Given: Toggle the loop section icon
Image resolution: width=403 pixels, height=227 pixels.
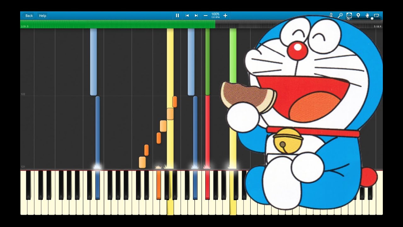Looking at the screenshot, I should 376,15.
